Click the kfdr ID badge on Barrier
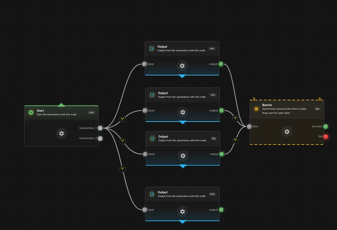 (x=317, y=109)
